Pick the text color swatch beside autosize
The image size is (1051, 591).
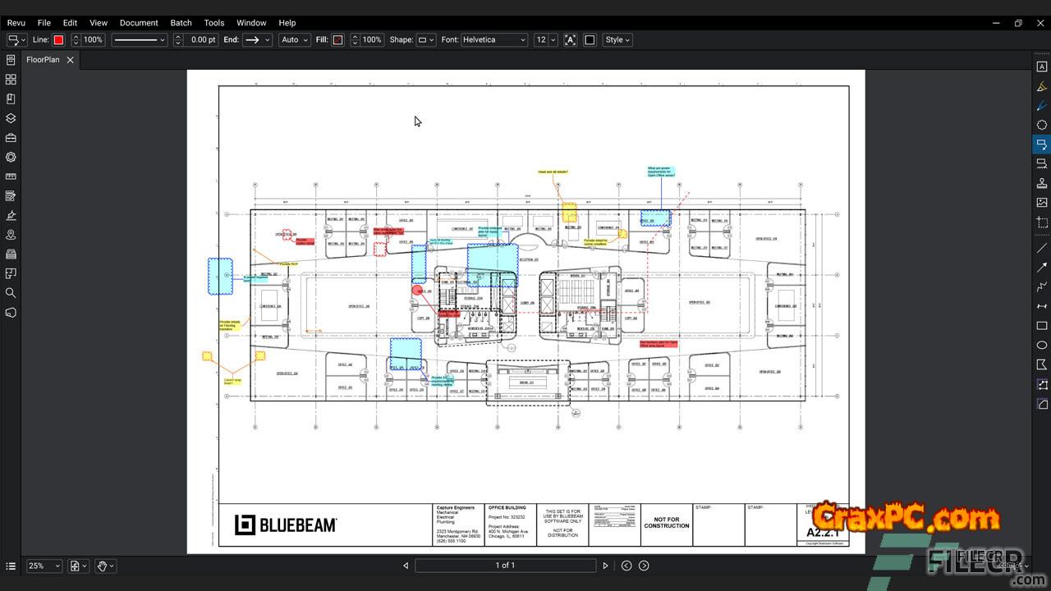pos(590,39)
